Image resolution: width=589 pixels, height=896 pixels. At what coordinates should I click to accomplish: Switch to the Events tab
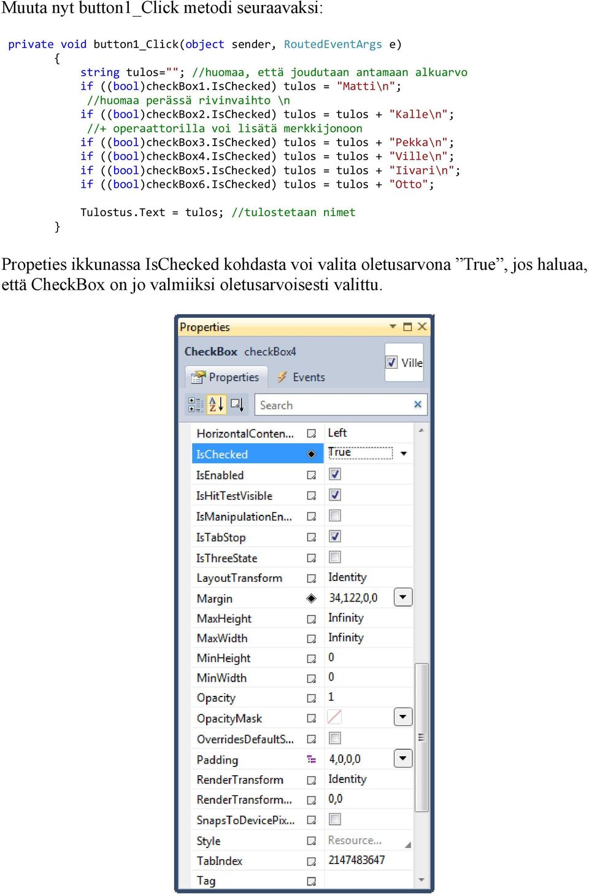tap(301, 377)
